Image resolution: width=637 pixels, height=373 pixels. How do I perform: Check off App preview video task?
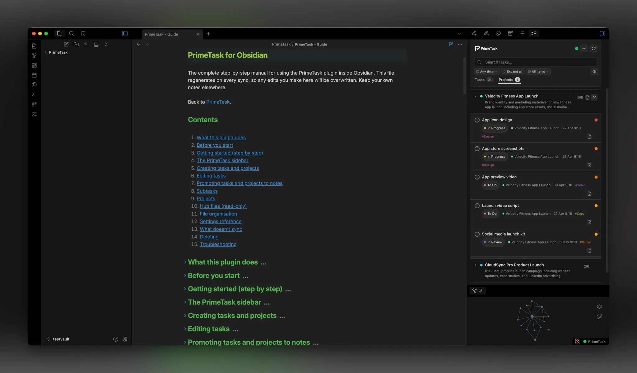pyautogui.click(x=477, y=177)
